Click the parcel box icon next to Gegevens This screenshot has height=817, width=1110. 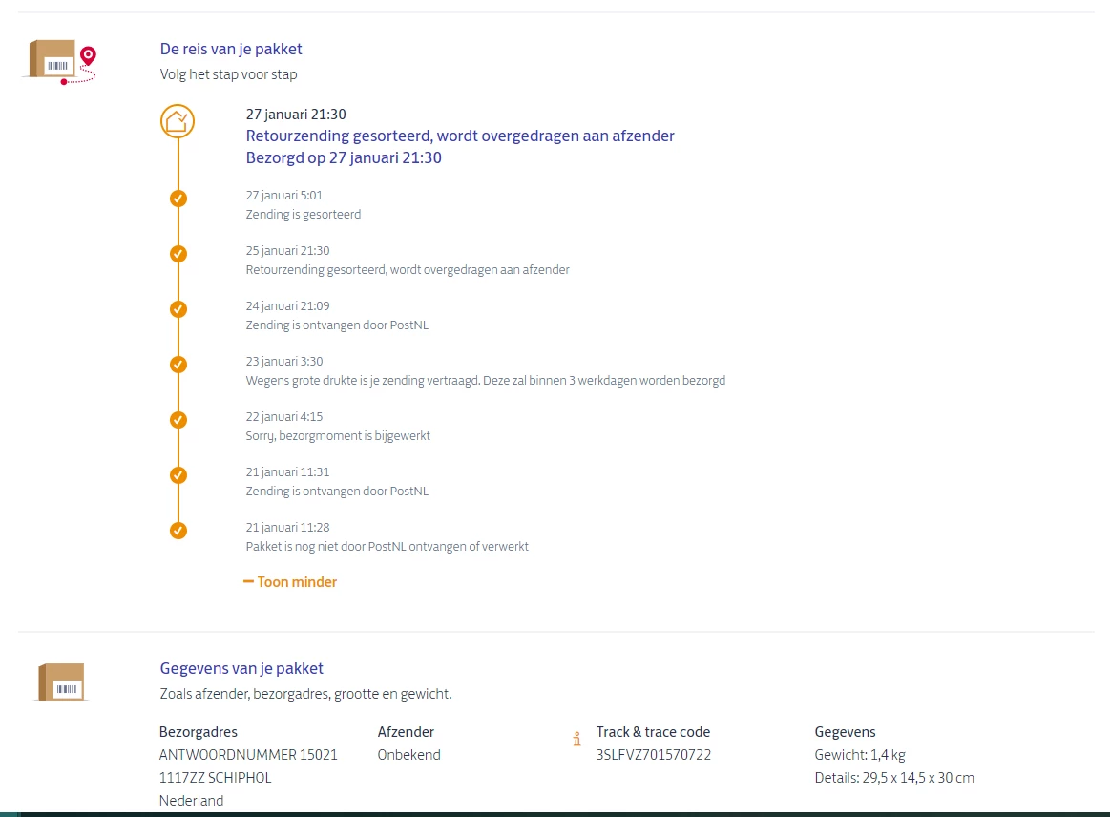[62, 681]
